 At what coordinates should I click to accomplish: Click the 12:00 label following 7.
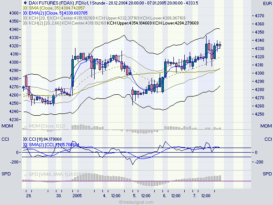pyautogui.click(x=206, y=196)
